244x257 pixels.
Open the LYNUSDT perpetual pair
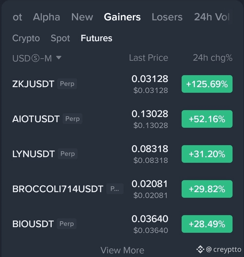coord(123,154)
